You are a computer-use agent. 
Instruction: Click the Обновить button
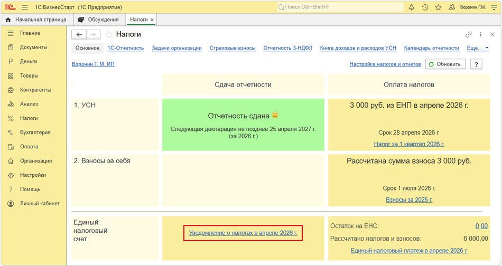pyautogui.click(x=445, y=64)
